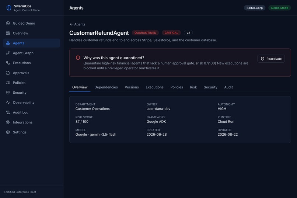
Task: Select the agent's Overview tab
Action: coord(80,87)
